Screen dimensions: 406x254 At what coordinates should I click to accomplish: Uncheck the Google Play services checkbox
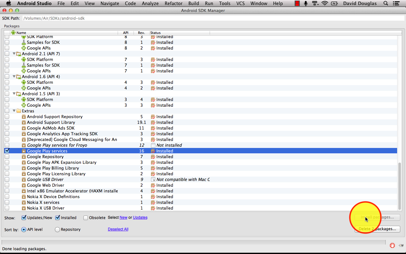coord(7,151)
